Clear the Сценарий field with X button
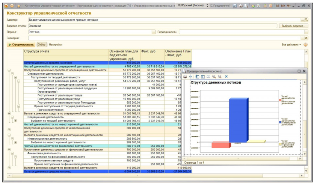This screenshot has height=185, width=317. coord(306,38)
